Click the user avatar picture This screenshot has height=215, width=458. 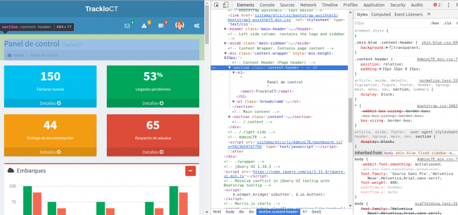[180, 25]
